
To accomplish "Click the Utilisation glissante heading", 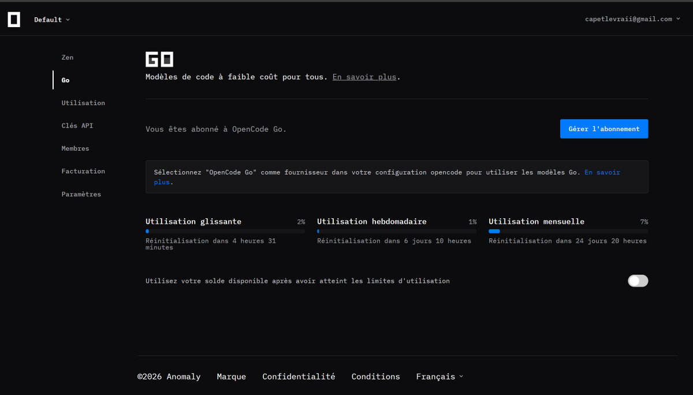I will (x=193, y=222).
